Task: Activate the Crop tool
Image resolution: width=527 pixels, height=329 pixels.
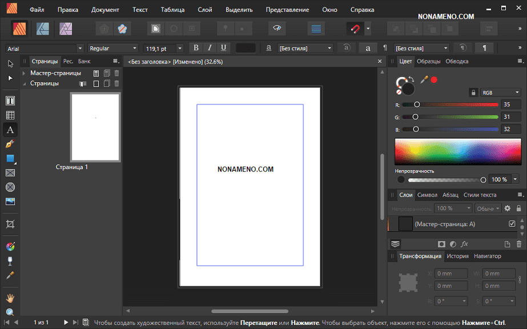Action: [x=10, y=224]
